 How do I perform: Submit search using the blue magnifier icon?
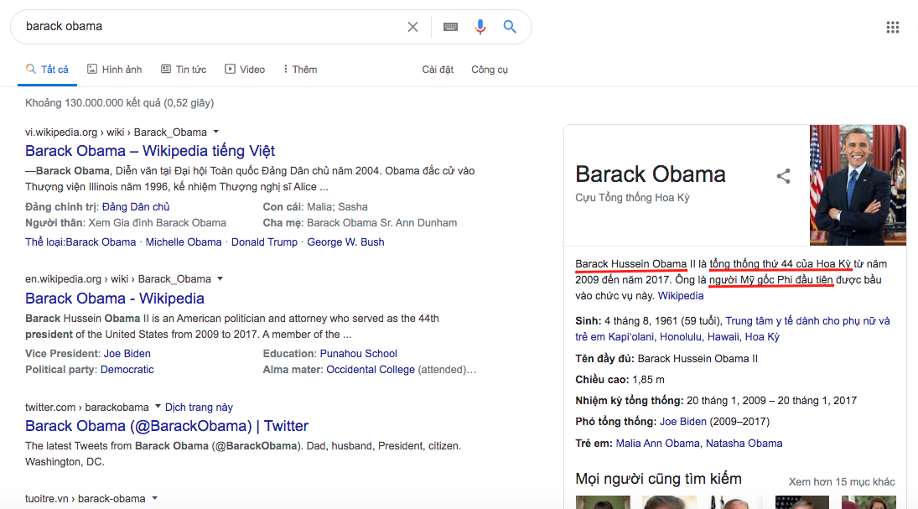[x=510, y=26]
